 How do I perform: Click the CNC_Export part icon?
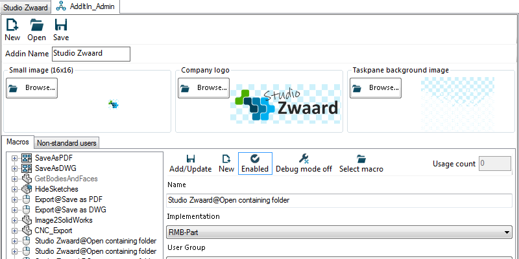(27, 231)
